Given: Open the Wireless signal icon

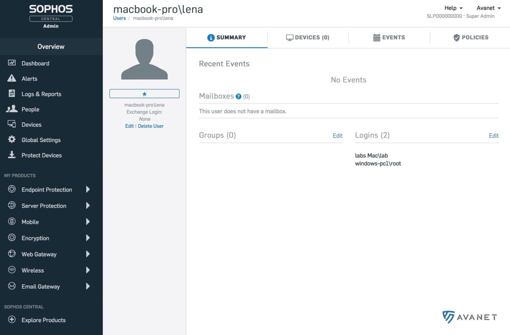Looking at the screenshot, I should 12,270.
